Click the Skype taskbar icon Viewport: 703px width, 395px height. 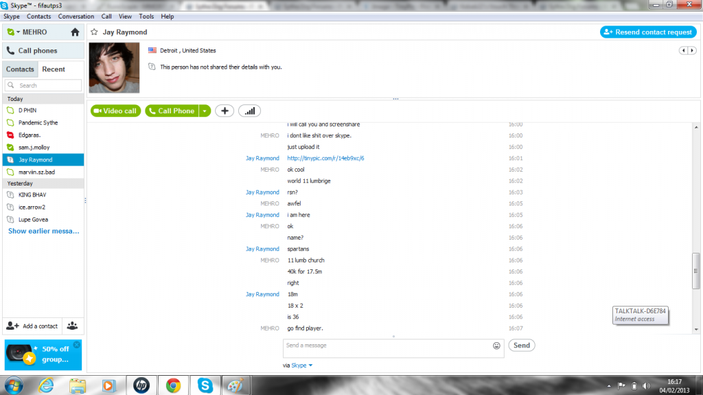coord(205,385)
